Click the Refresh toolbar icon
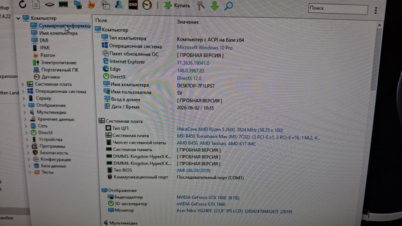The height and width of the screenshot is (226, 402). 23,4
